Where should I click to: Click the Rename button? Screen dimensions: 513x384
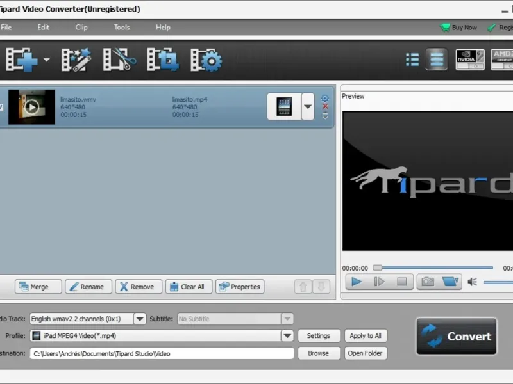[88, 287]
